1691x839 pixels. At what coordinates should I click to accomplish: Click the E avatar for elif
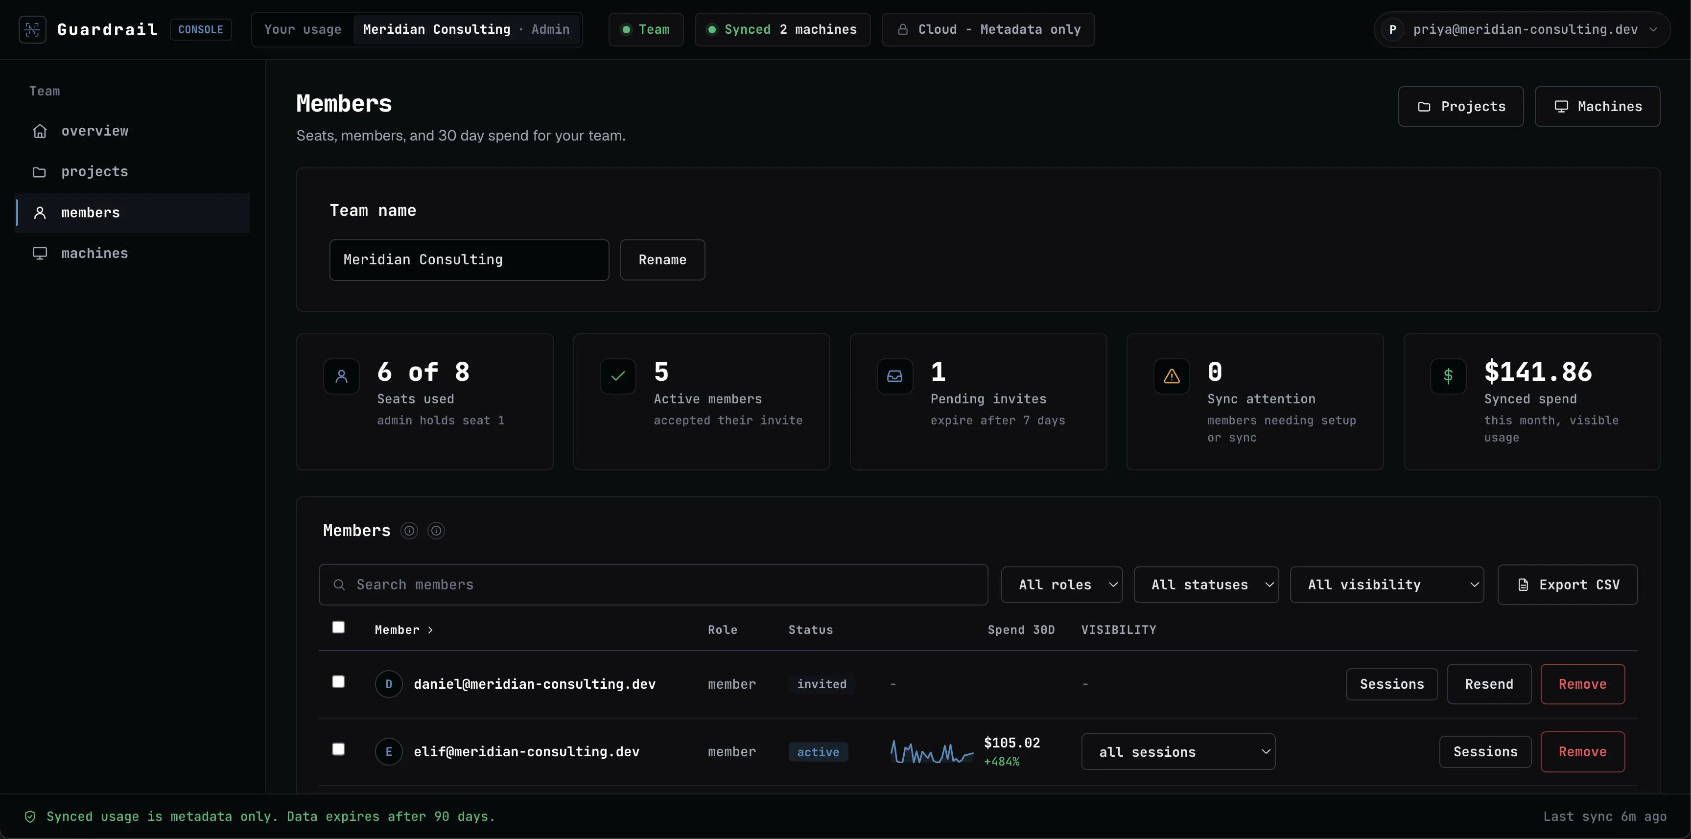pos(389,752)
